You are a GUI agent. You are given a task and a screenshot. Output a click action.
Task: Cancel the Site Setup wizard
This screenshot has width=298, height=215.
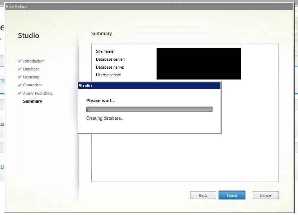pos(266,195)
